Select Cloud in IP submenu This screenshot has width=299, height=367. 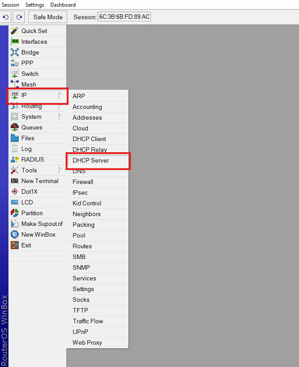[98, 129]
